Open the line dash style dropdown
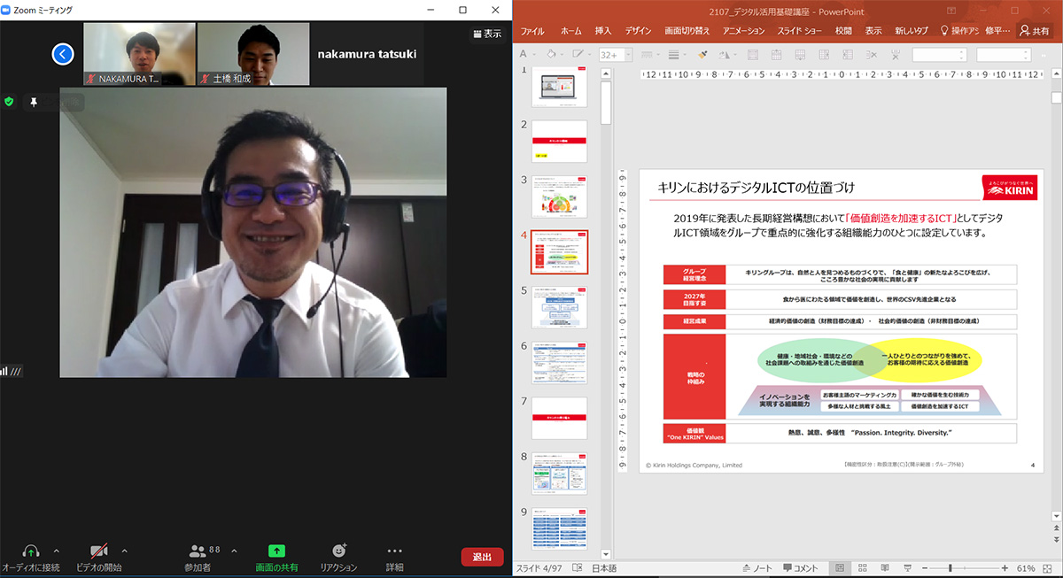 pyautogui.click(x=650, y=54)
